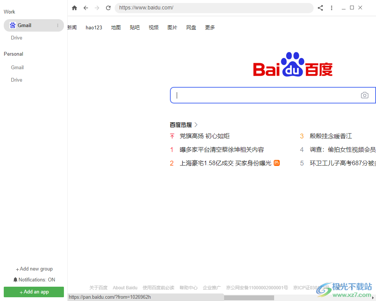Collapse the Work group header

[x=9, y=12]
